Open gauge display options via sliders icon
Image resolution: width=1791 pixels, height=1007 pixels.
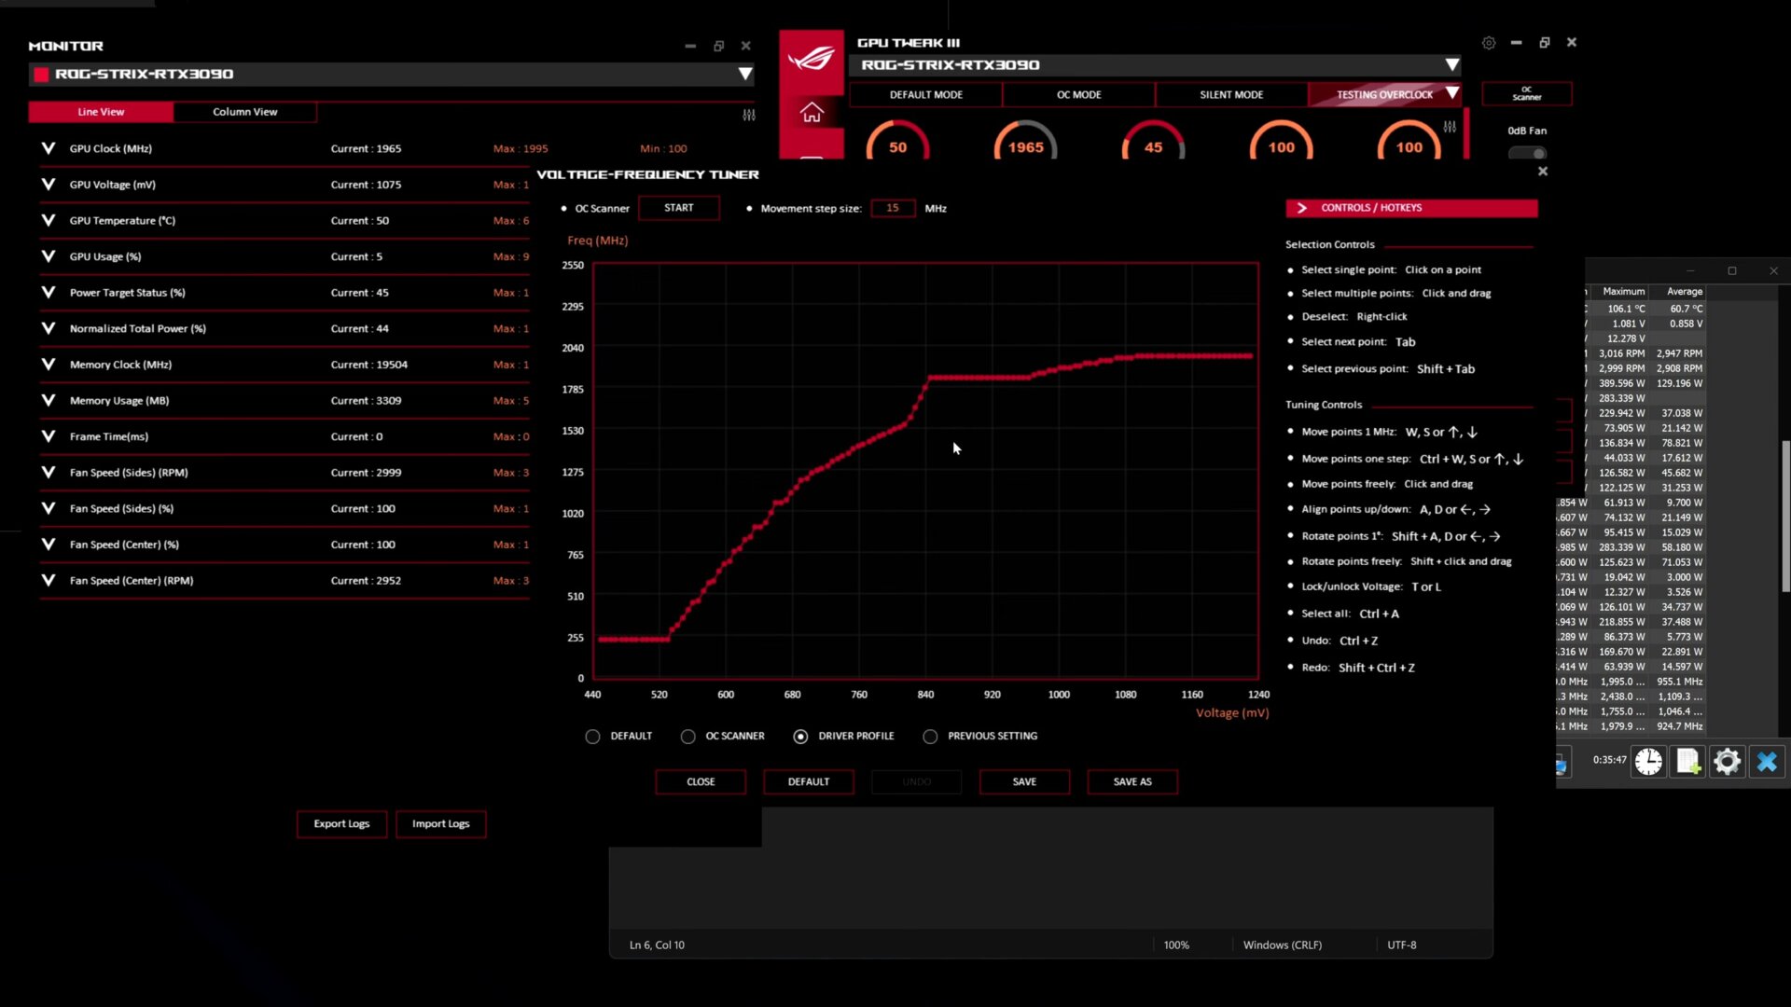tap(1451, 128)
